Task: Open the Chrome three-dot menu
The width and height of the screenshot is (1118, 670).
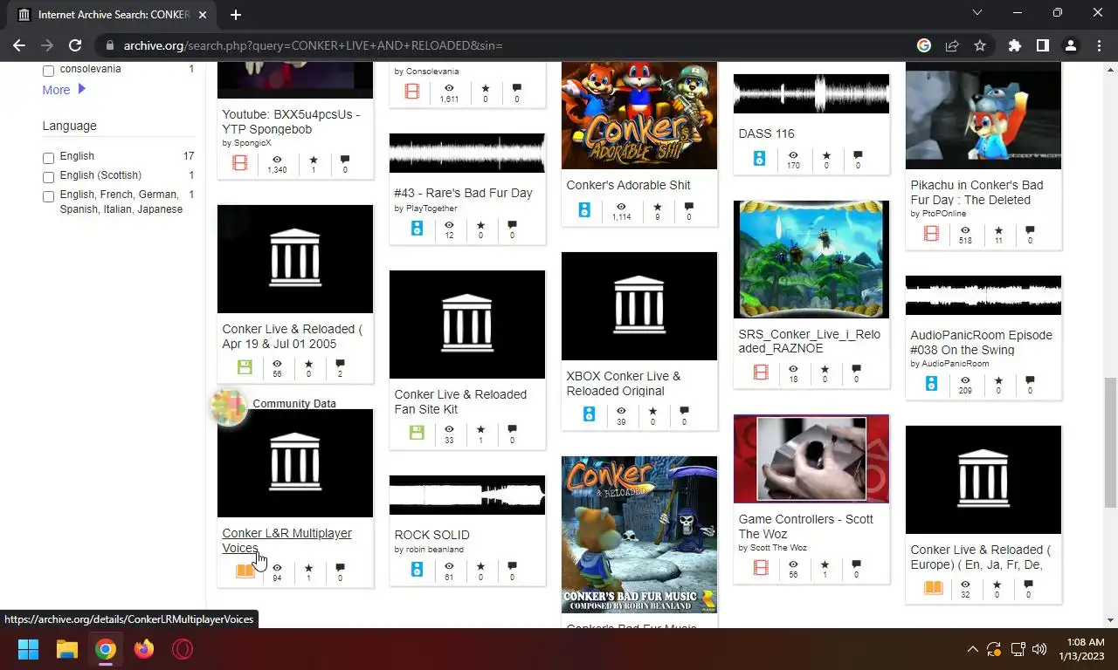Action: click(1099, 45)
